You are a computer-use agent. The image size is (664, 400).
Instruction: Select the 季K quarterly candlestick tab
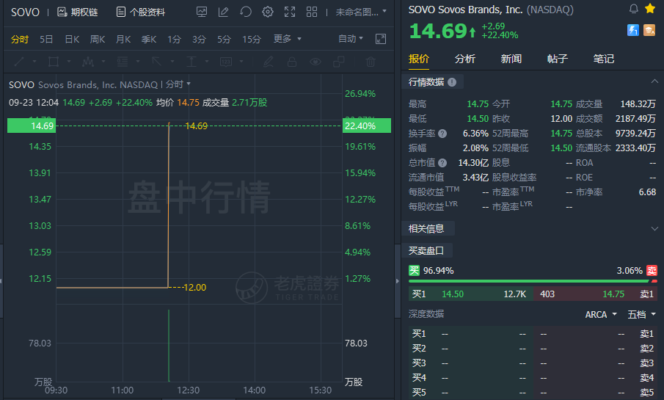pos(149,39)
